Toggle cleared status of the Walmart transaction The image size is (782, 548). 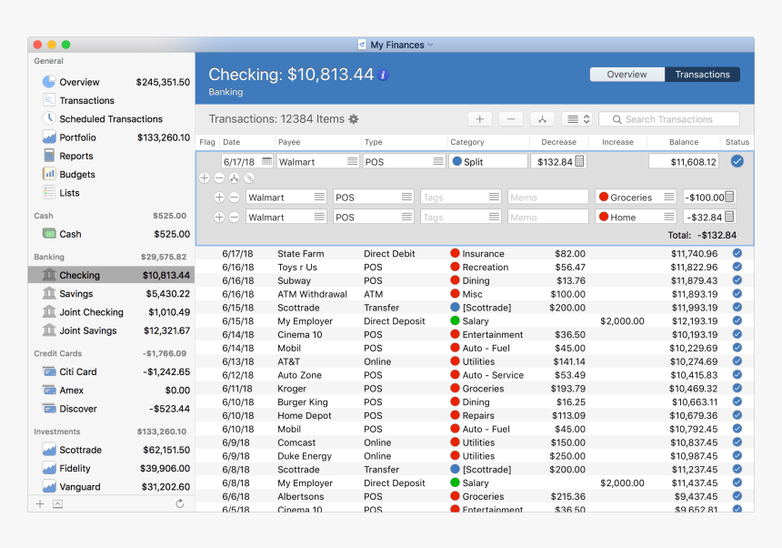[x=737, y=161]
